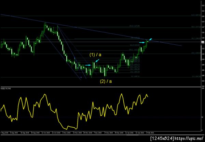Click the [1245x824] image size label
205x142 pixels.
pos(162,138)
